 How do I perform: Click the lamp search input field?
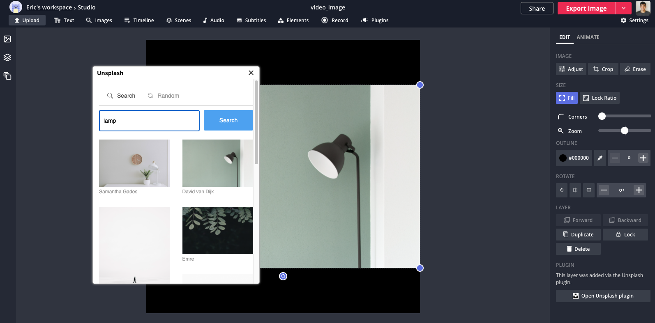149,121
